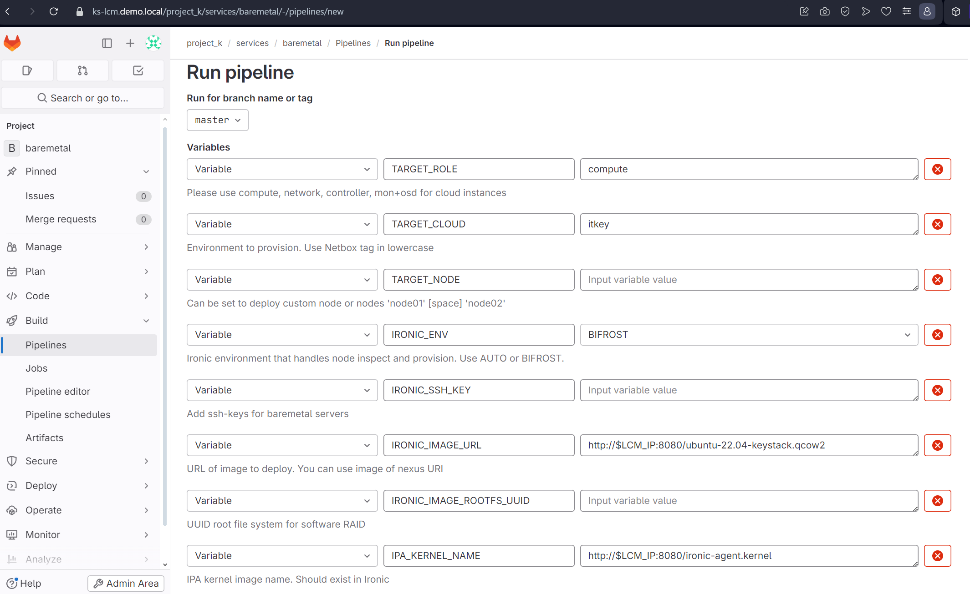The width and height of the screenshot is (970, 594).
Task: Open the user avatar menu
Action: (x=153, y=43)
